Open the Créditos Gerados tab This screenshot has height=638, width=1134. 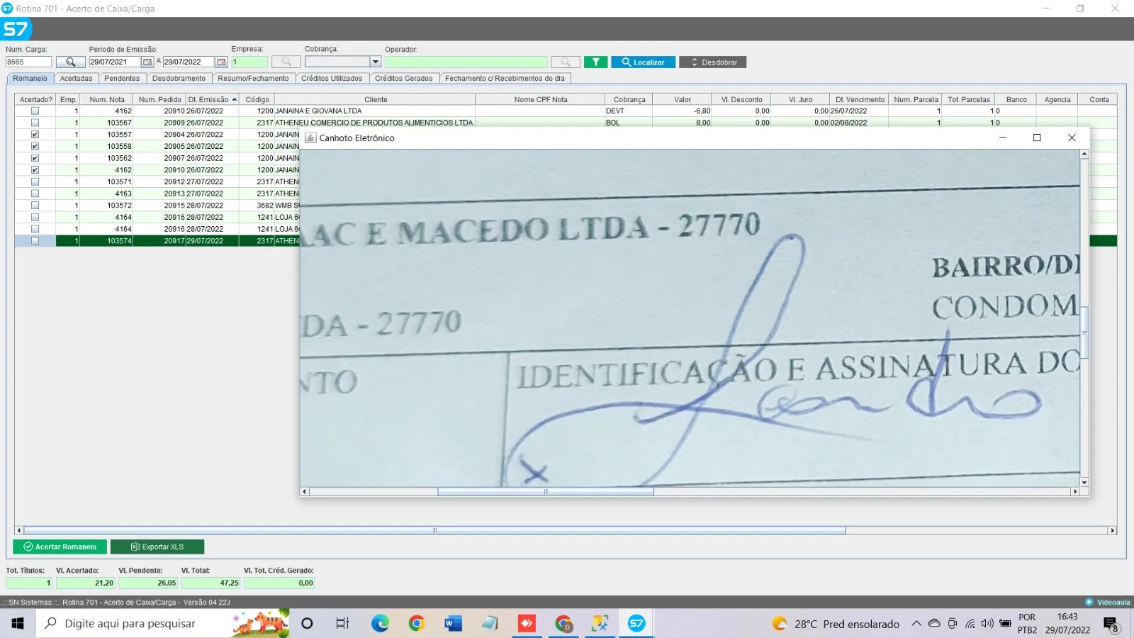[404, 78]
